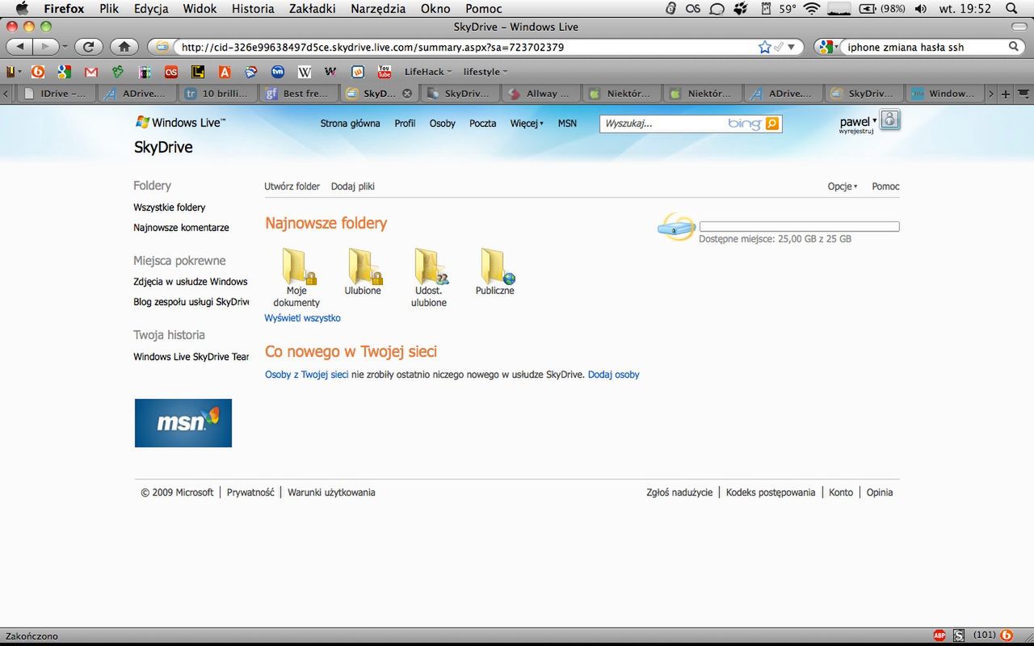Open the Pomoc link beside Opcje
This screenshot has height=646, width=1034.
(x=885, y=187)
